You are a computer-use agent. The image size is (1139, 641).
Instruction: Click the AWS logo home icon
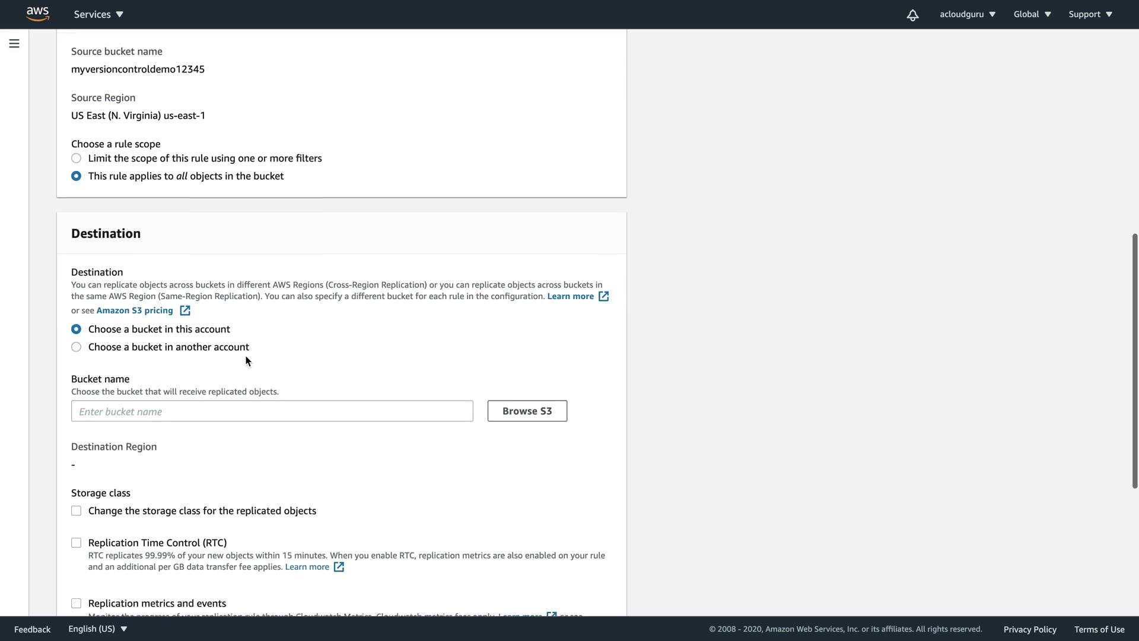(37, 14)
